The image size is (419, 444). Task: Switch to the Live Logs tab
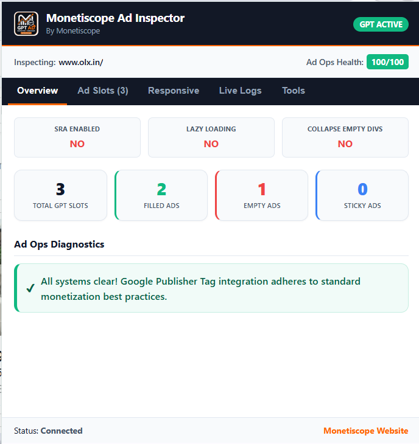pos(240,91)
